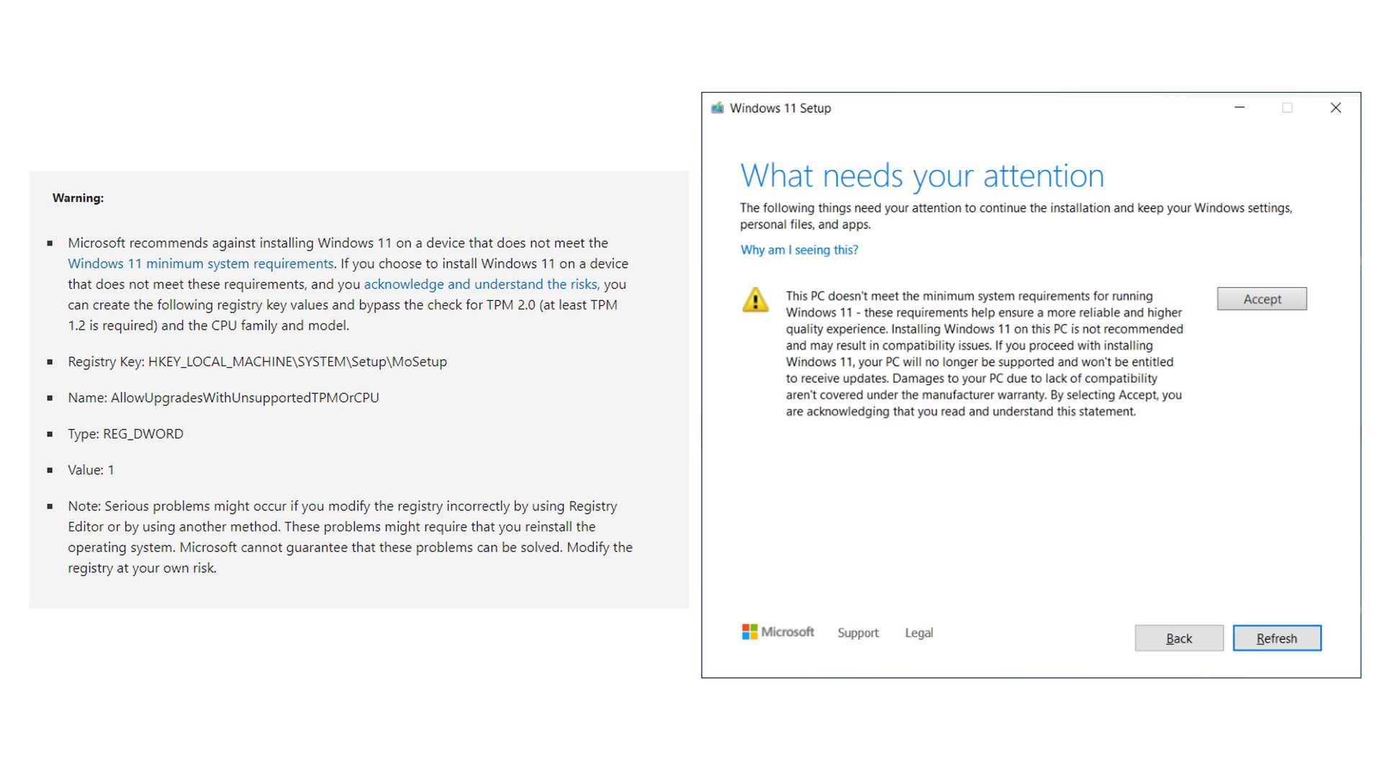Screen dimensions: 1382x778
Task: Click the Windows 11 Setup title text
Action: pyautogui.click(x=780, y=108)
